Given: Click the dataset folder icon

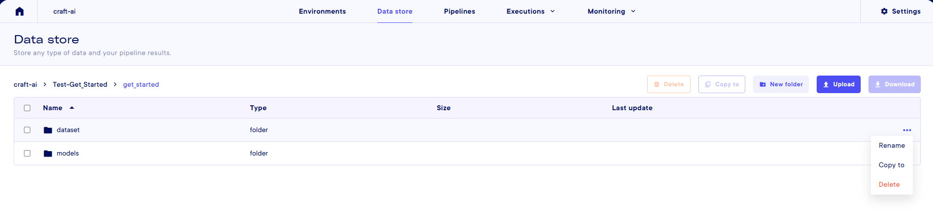Looking at the screenshot, I should [48, 130].
